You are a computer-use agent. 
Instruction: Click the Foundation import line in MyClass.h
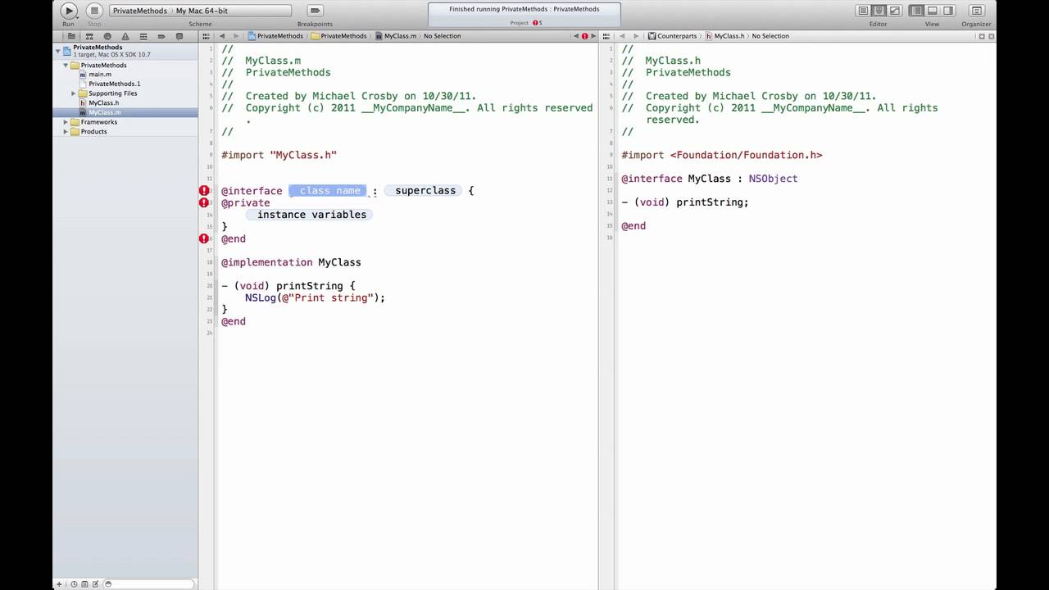[722, 155]
